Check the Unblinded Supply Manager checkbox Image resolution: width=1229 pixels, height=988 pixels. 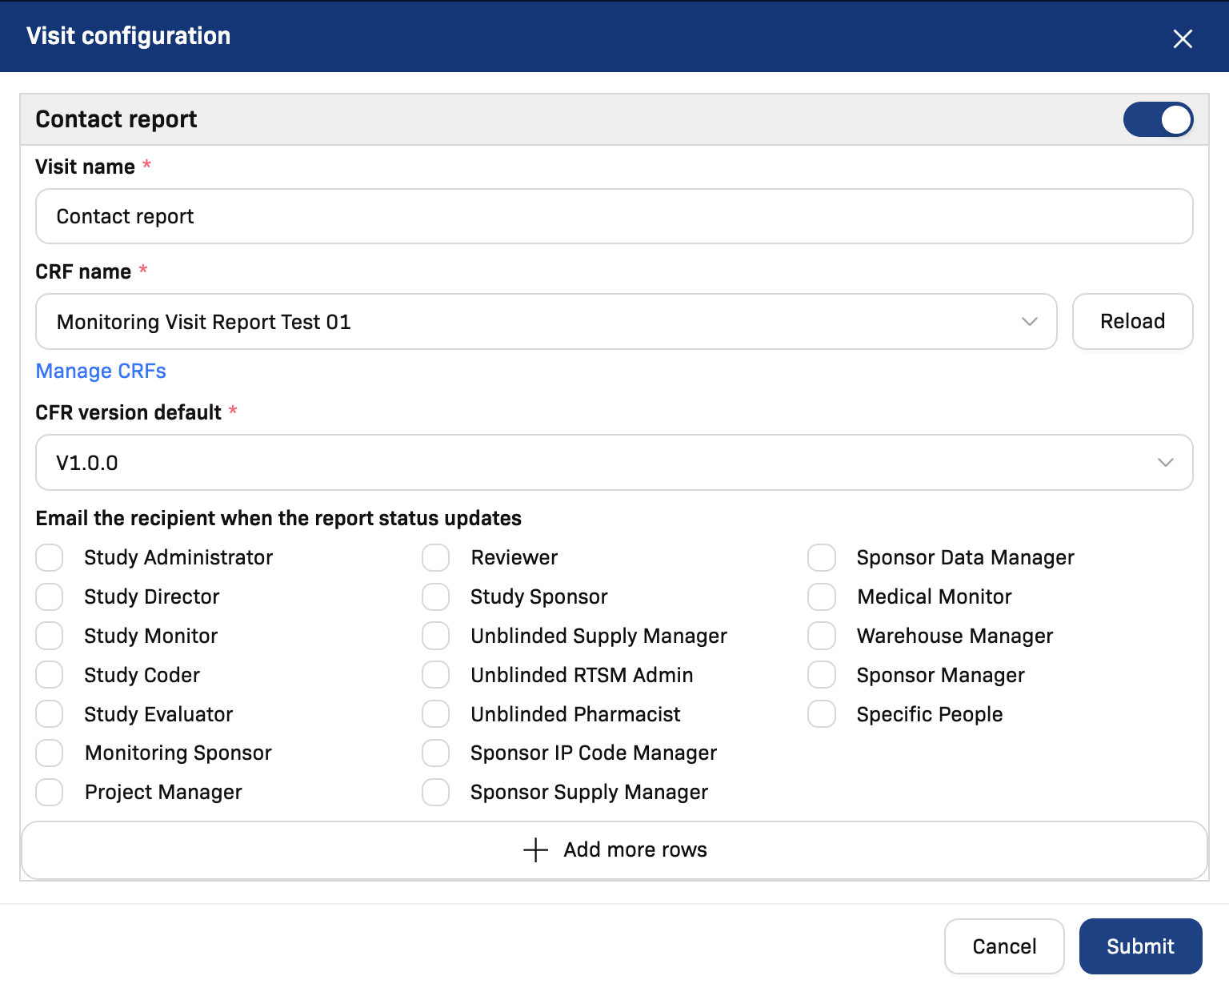pos(436,636)
